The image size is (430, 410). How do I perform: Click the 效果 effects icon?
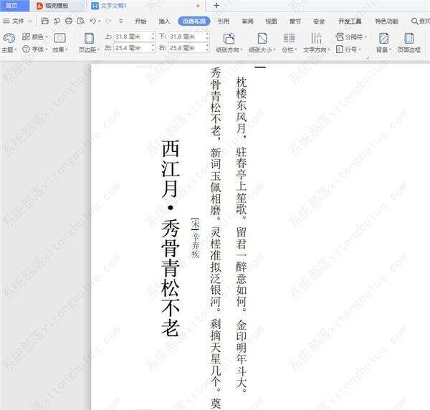(x=59, y=38)
